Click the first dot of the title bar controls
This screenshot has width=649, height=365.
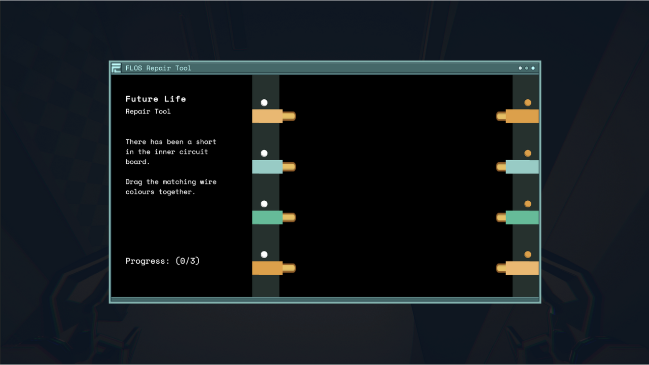(520, 68)
